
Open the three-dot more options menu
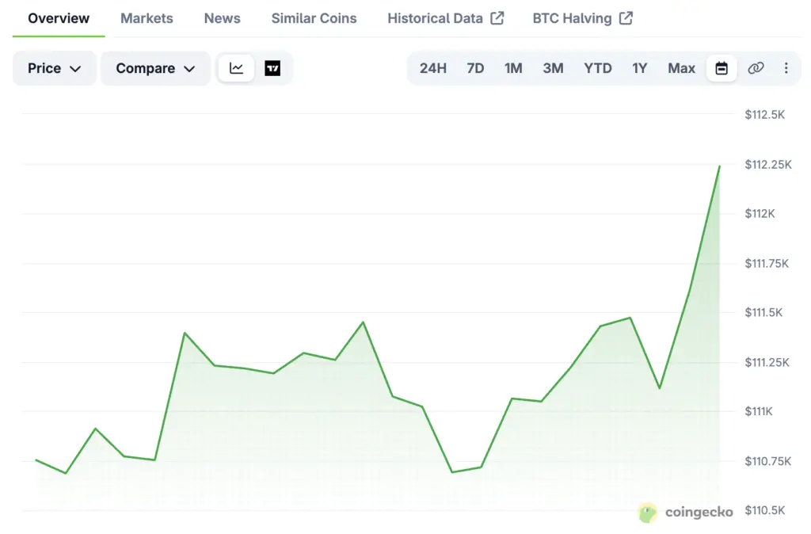tap(786, 68)
